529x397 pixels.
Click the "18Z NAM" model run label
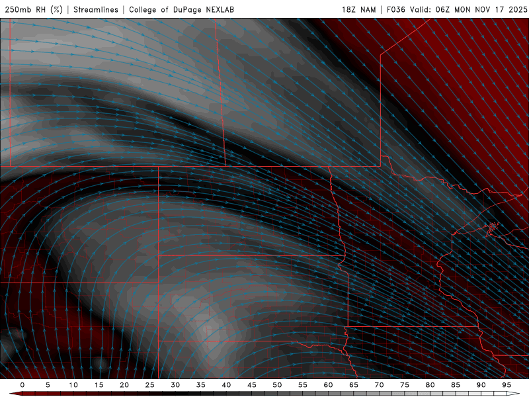(358, 9)
